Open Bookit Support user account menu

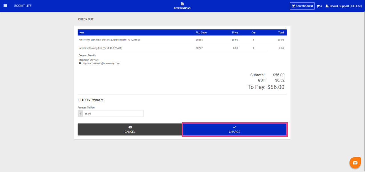pyautogui.click(x=344, y=6)
